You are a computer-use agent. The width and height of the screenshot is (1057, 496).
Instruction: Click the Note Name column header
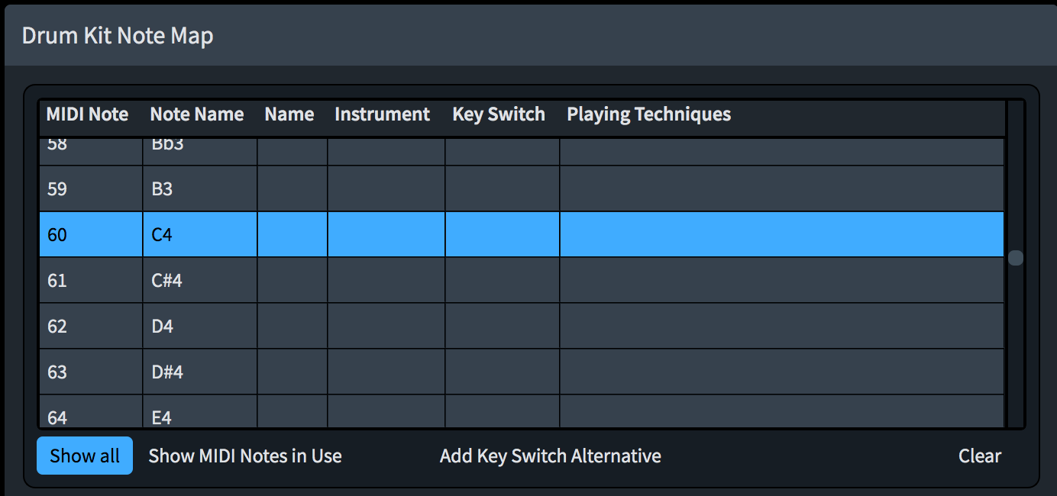coord(197,114)
